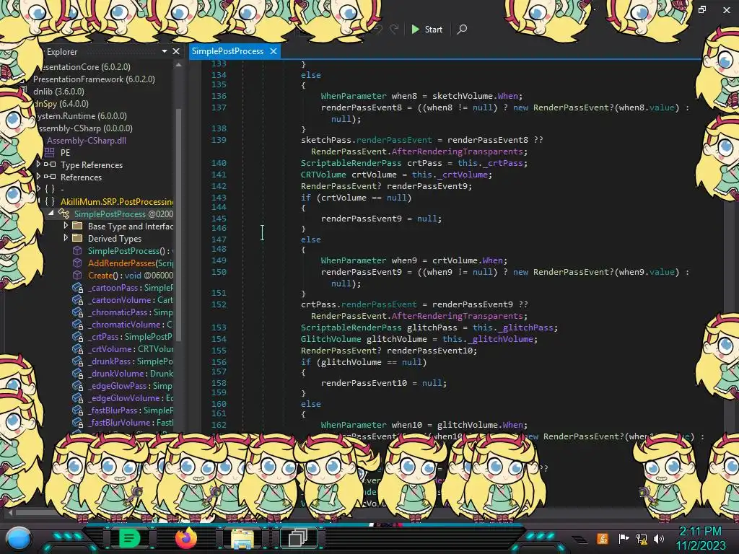
Task: Click the green notes app taskbar icon
Action: pos(129,538)
